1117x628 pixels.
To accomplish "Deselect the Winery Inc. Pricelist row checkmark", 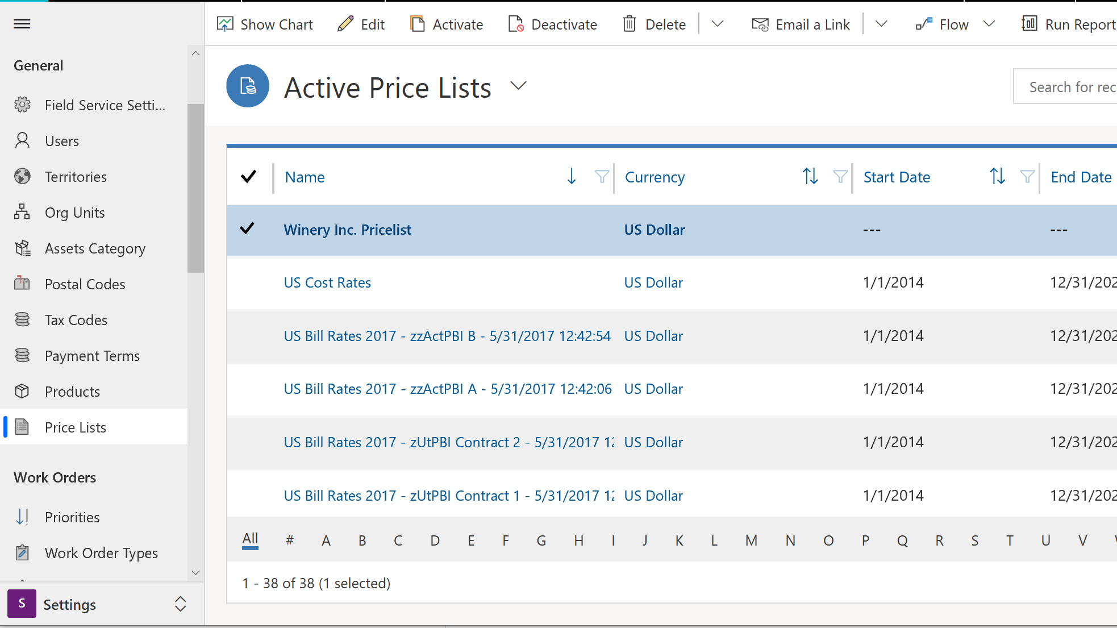I will 247,228.
